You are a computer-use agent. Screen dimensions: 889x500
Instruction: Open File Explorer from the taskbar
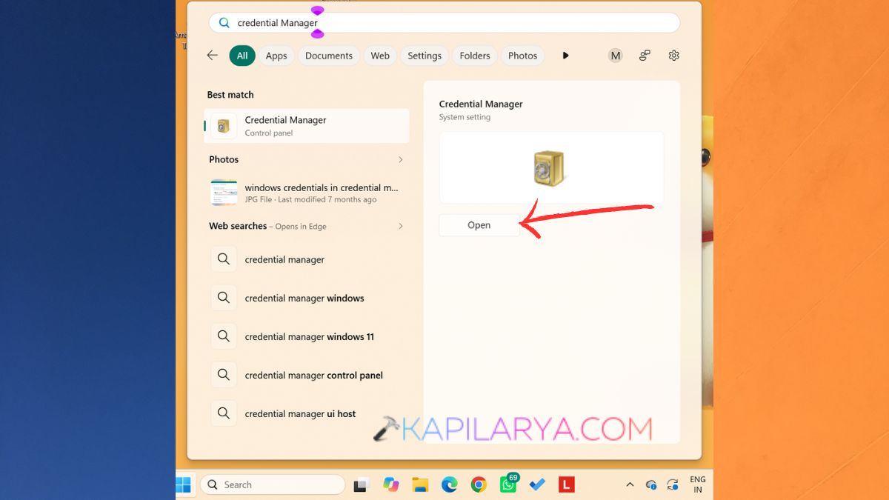click(420, 485)
